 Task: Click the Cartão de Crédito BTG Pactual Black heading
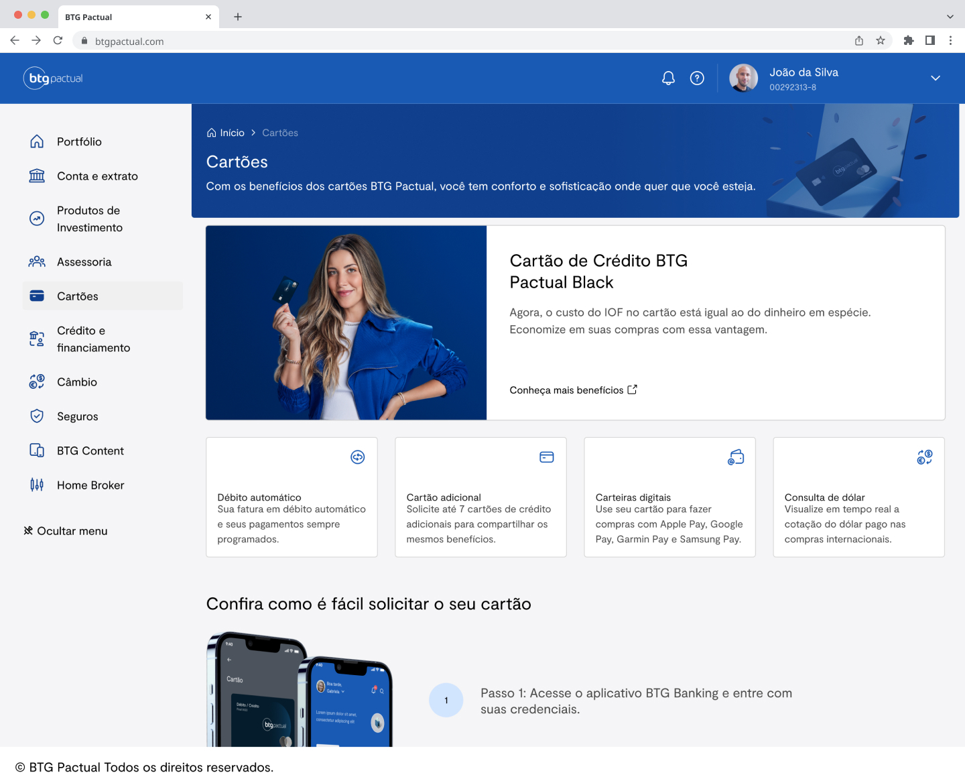(598, 272)
